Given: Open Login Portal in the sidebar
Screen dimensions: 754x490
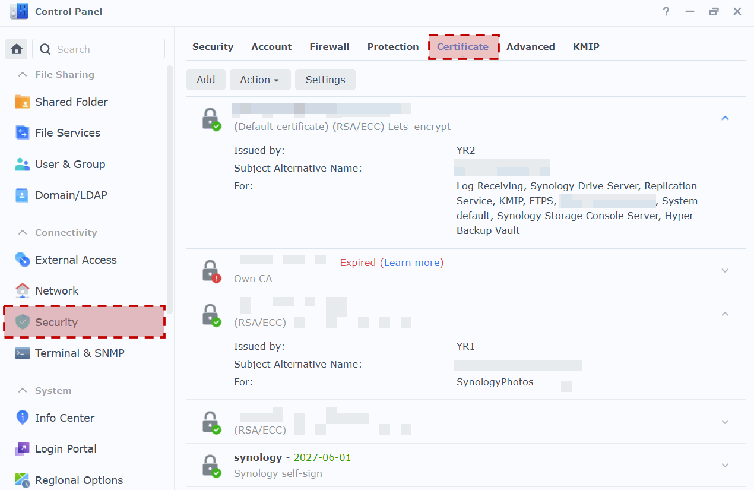Looking at the screenshot, I should (x=84, y=448).
